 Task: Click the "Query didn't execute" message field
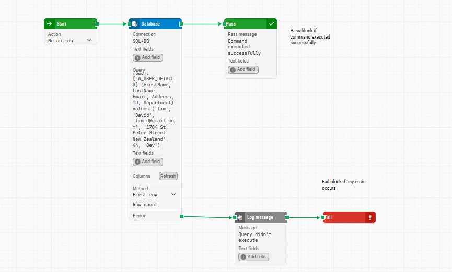pos(255,237)
